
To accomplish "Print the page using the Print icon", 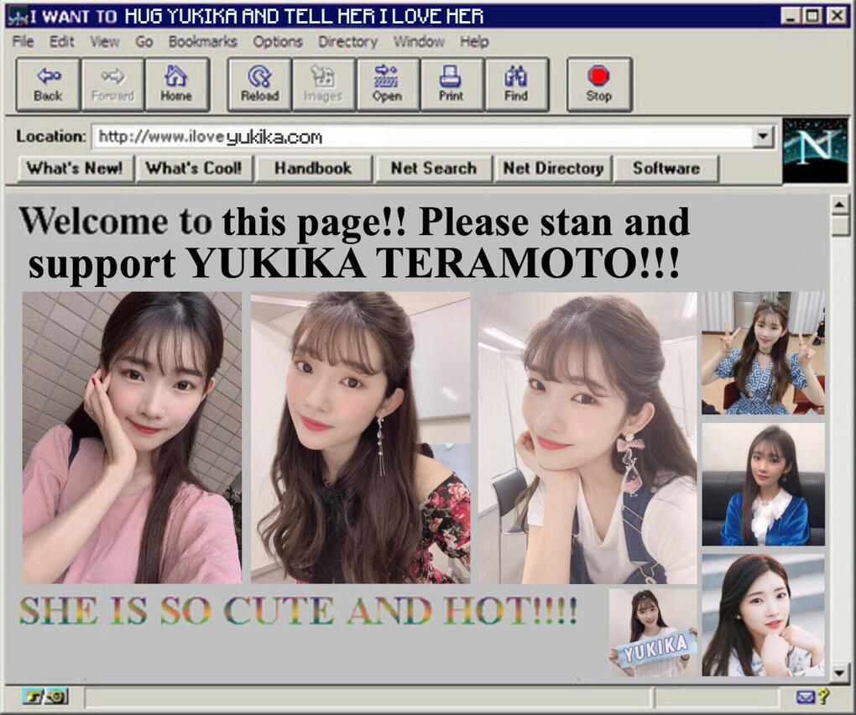I will coord(451,85).
